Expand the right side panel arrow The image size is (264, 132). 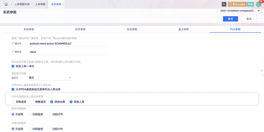pos(262,70)
